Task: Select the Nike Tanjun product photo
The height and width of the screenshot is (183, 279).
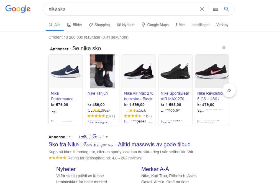Action: pos(102,71)
